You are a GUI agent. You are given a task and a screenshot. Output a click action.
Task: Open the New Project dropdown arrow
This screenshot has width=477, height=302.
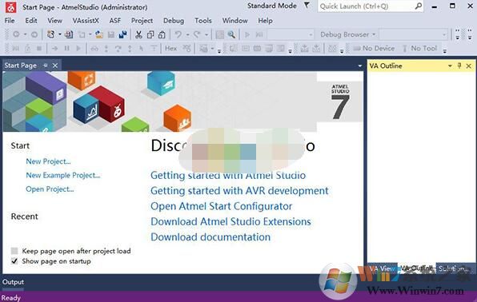point(59,34)
